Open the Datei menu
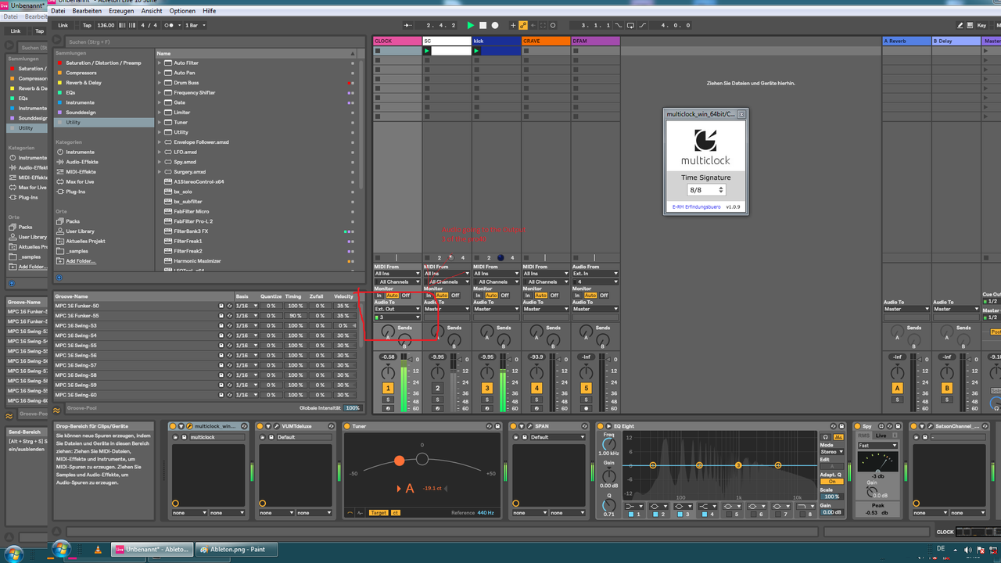Viewport: 1001px width, 563px height. click(x=58, y=11)
